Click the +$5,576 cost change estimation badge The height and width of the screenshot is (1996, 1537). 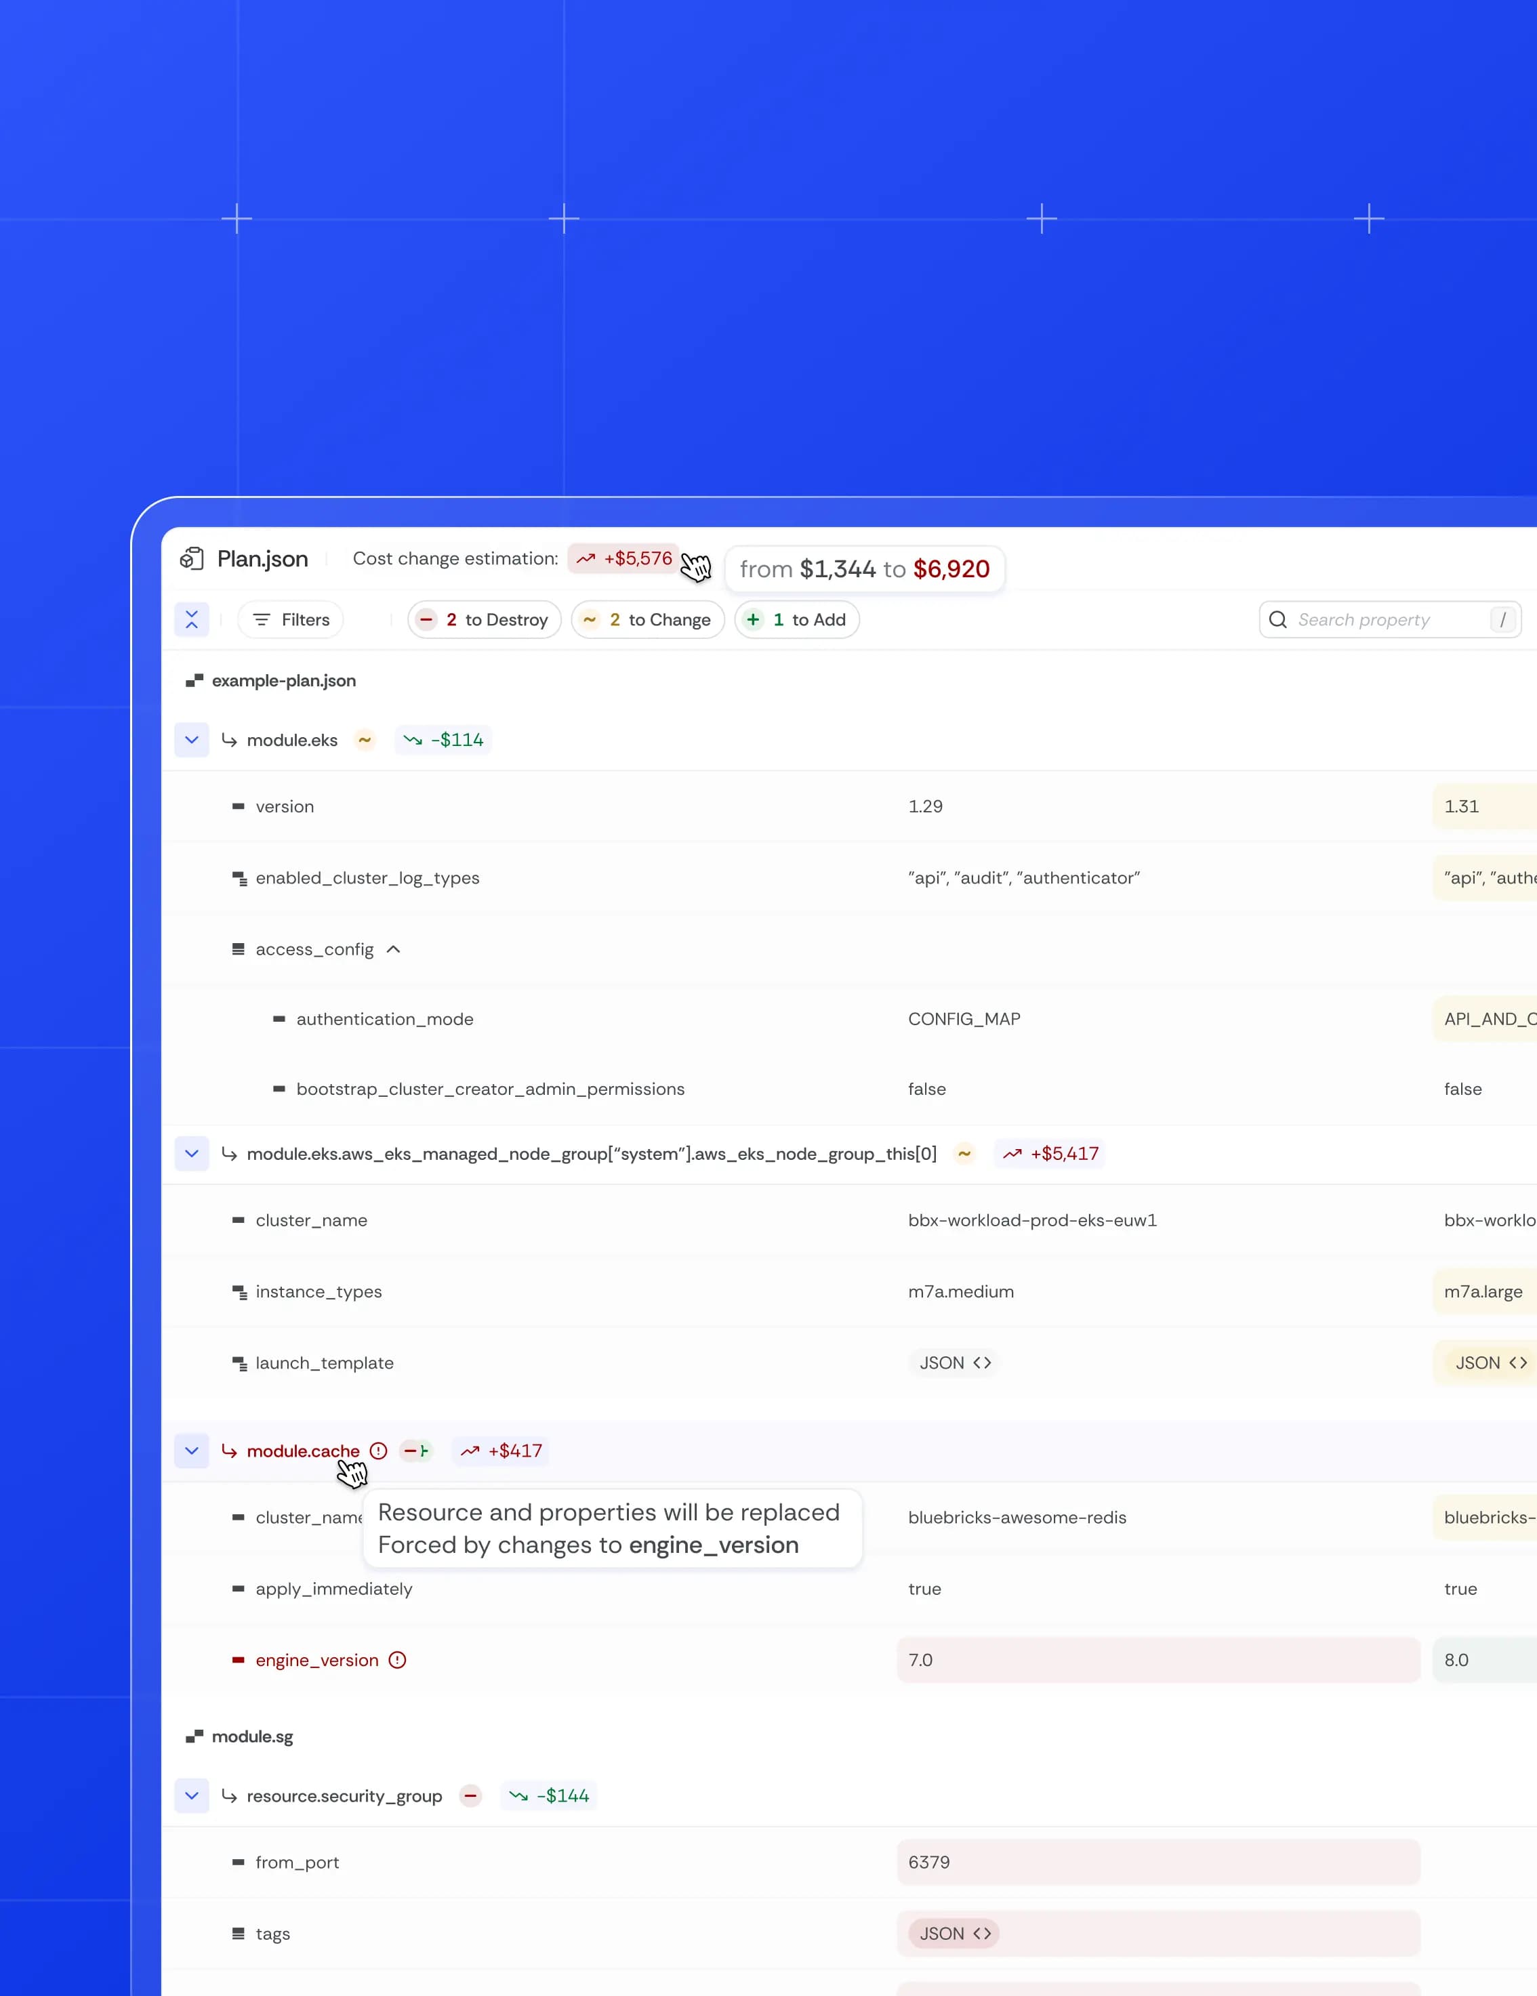click(x=623, y=558)
